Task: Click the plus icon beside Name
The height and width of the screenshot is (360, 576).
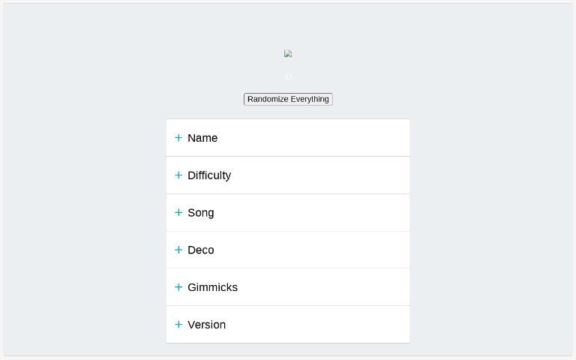Action: tap(178, 138)
